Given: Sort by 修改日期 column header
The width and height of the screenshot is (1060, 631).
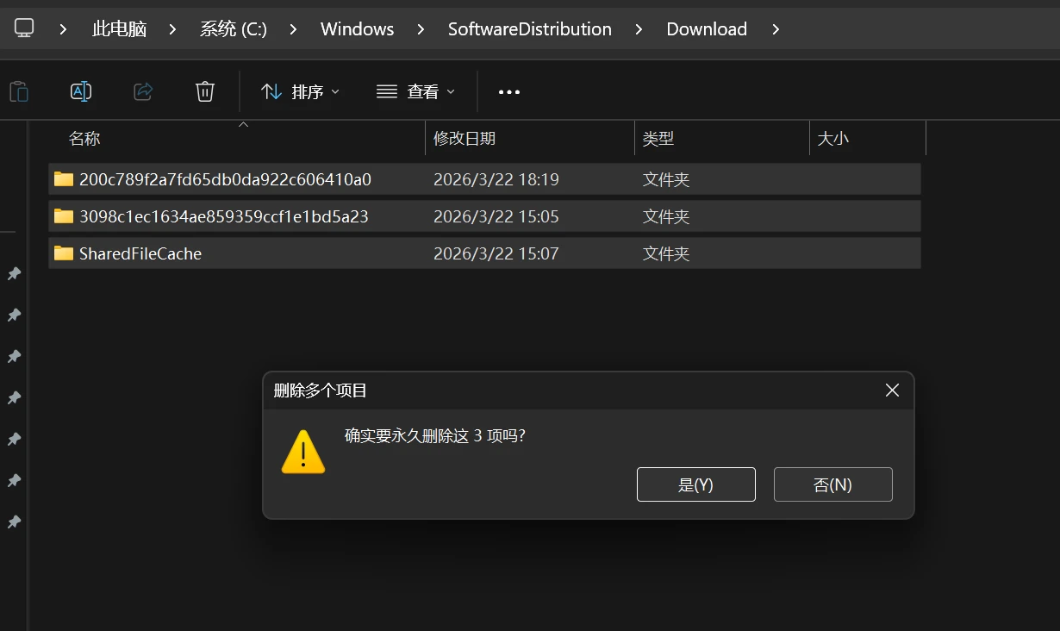Looking at the screenshot, I should (x=465, y=139).
